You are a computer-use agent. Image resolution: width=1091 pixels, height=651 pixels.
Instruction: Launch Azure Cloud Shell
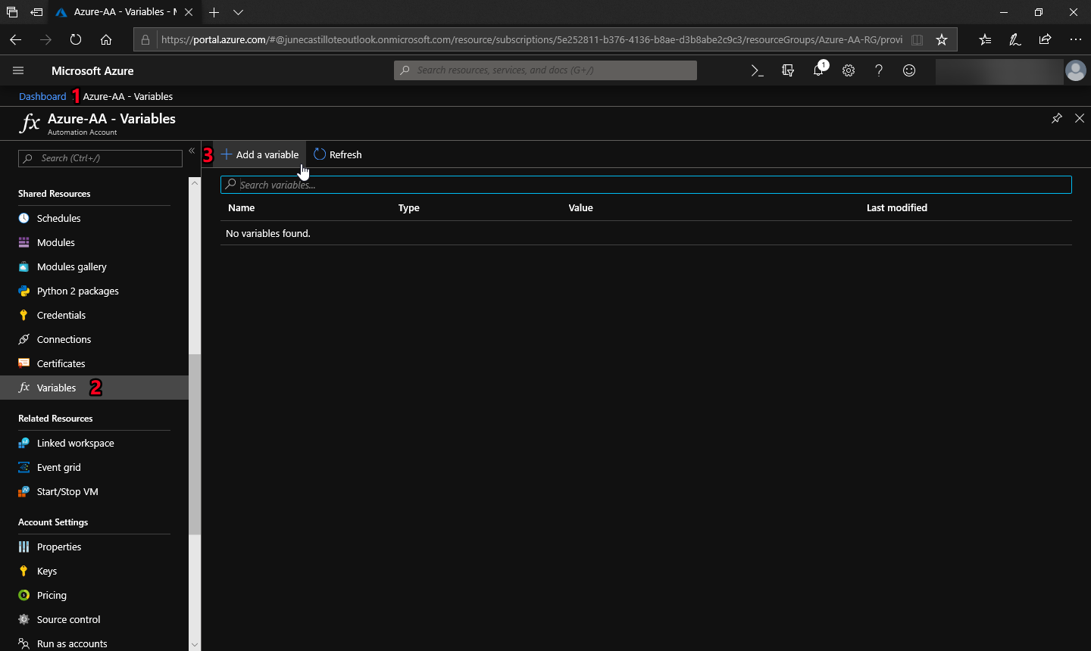[x=757, y=70]
